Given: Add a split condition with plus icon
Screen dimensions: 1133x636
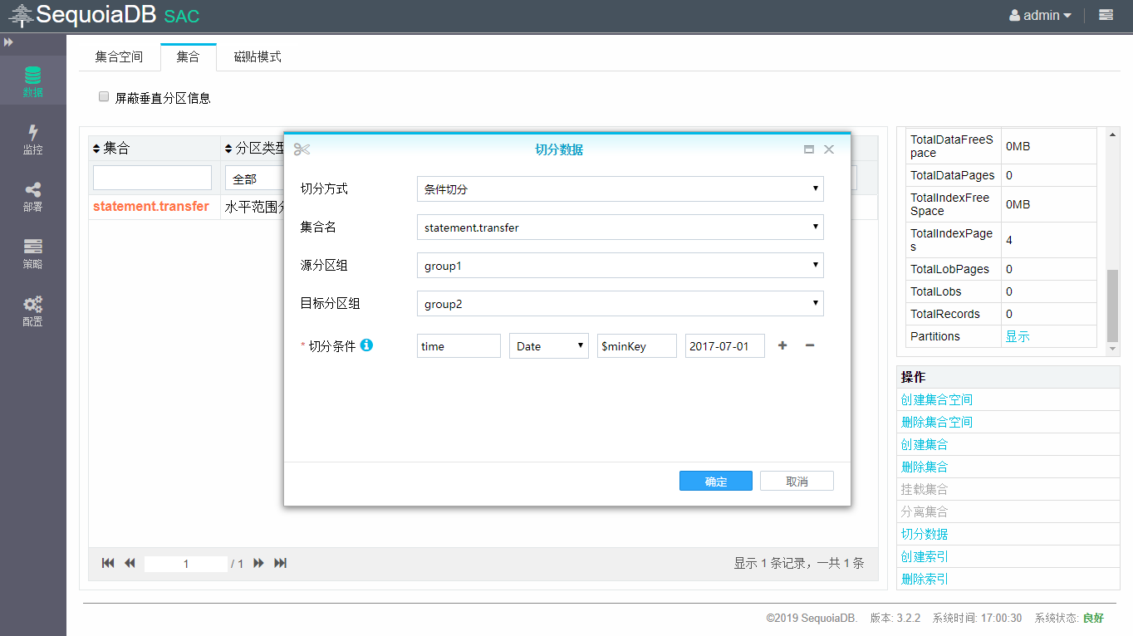Looking at the screenshot, I should pos(782,345).
